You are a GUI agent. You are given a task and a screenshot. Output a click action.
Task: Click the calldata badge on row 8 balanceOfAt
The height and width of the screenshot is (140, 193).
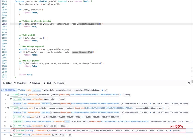pyautogui.click(x=45, y=112)
